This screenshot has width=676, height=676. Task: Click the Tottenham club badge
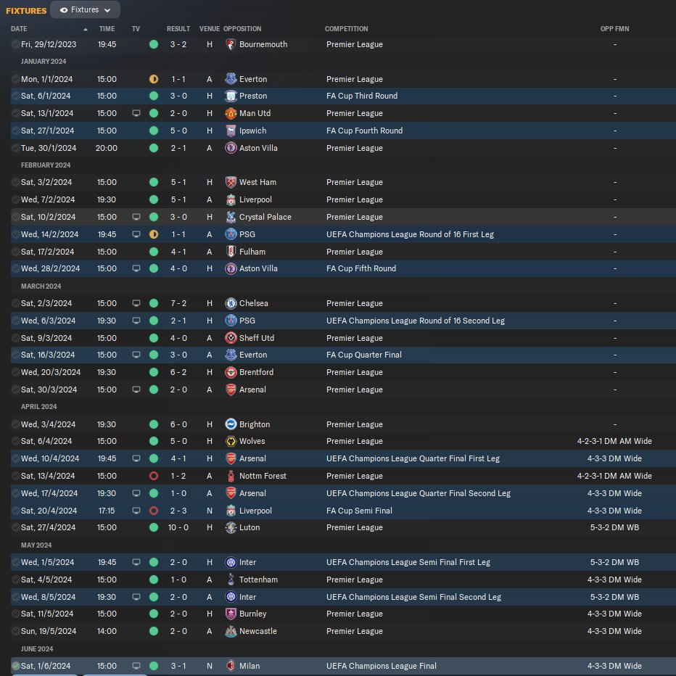pos(231,580)
